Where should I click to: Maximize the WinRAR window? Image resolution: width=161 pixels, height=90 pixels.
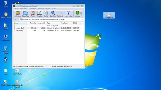78,6
